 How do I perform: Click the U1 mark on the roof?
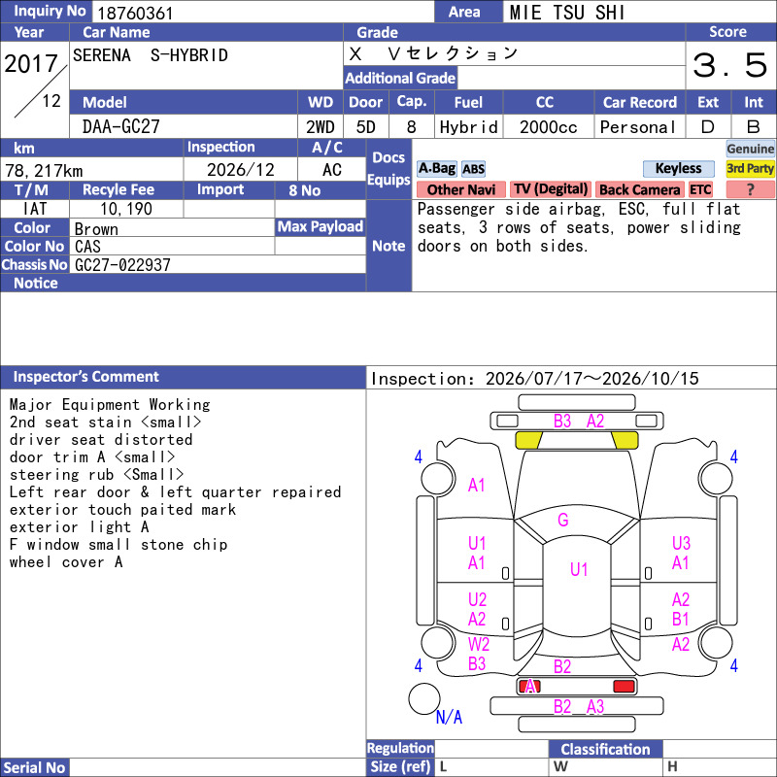pyautogui.click(x=579, y=569)
